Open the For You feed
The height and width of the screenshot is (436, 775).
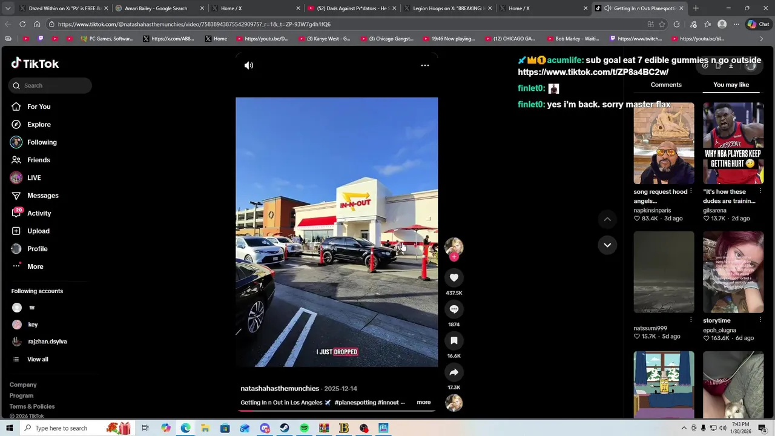point(39,107)
